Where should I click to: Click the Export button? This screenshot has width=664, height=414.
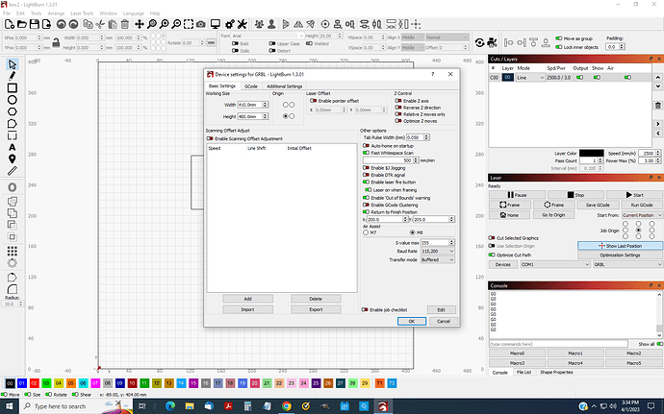pyautogui.click(x=316, y=309)
